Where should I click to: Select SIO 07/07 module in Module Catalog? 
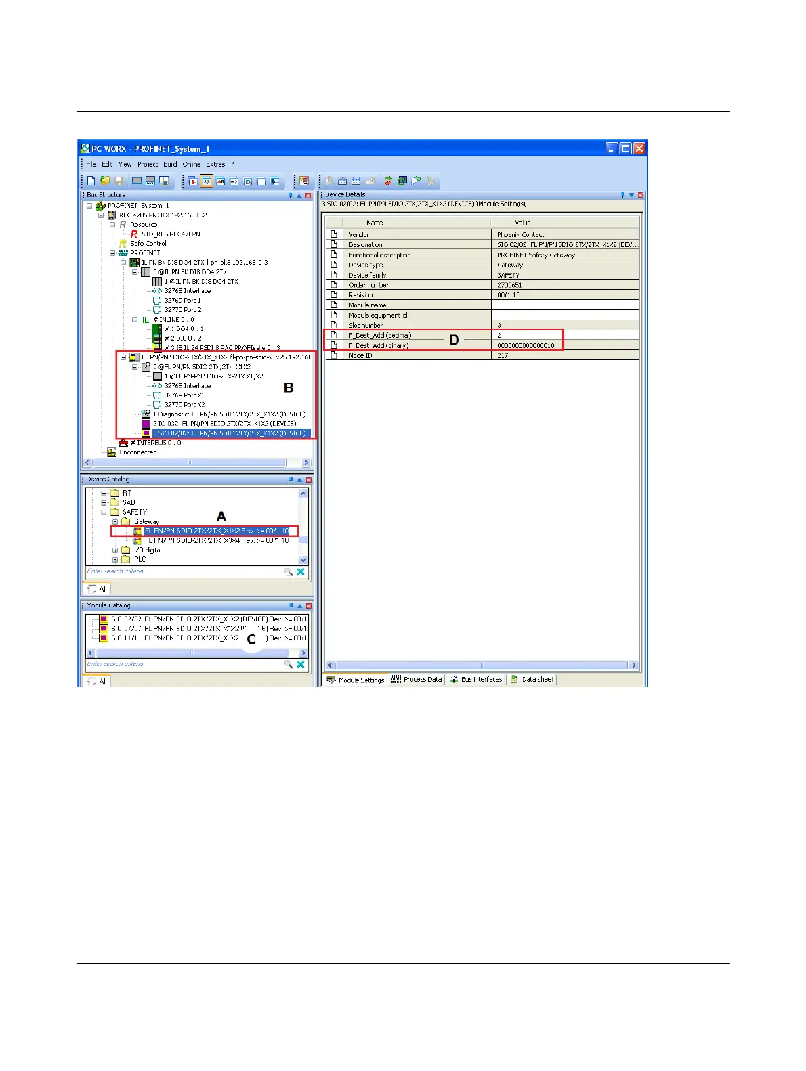pos(175,629)
